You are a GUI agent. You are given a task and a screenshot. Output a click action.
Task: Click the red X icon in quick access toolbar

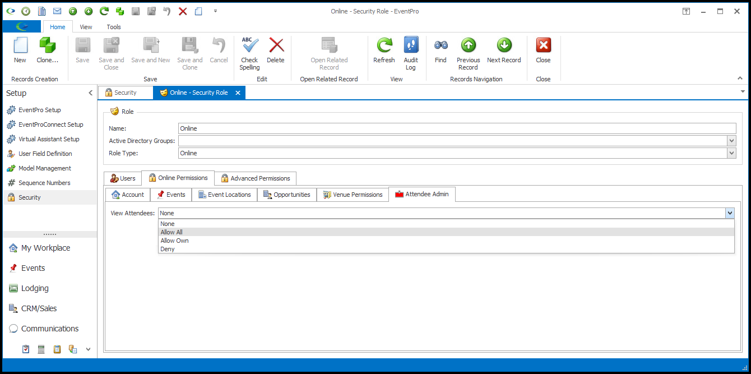pyautogui.click(x=182, y=11)
